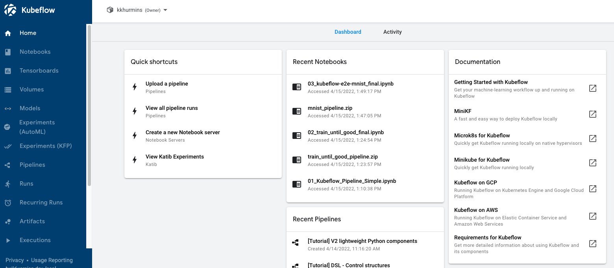The width and height of the screenshot is (614, 268).
Task: Open external link icon for Kubeflow on GCP
Action: tap(592, 189)
